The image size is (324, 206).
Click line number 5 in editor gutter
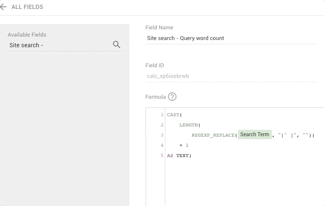[162, 156]
